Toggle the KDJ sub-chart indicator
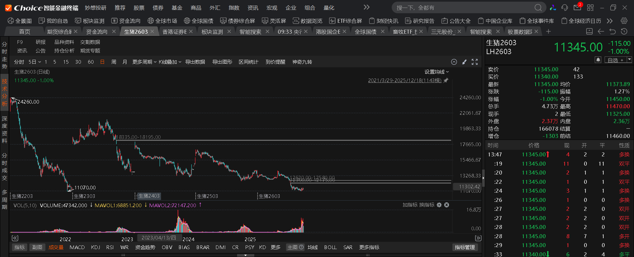The height and width of the screenshot is (257, 634). [x=95, y=247]
